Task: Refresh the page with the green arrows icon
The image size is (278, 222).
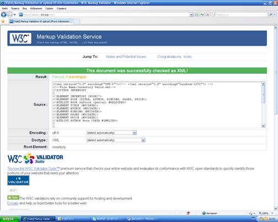Action: [202, 15]
